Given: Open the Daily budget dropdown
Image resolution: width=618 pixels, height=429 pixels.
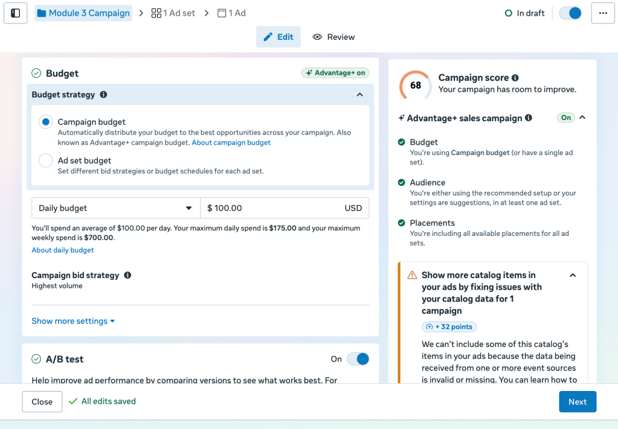Looking at the screenshot, I should 115,208.
